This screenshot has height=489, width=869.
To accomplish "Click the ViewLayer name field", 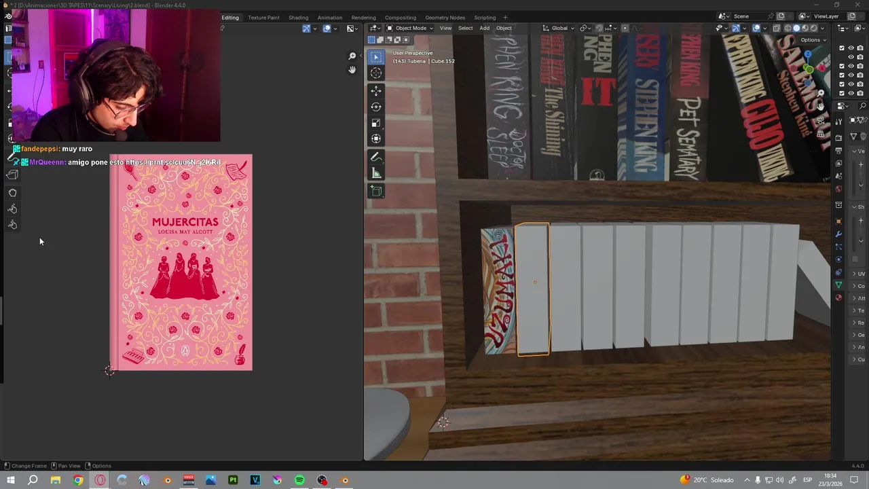I will pos(830,16).
